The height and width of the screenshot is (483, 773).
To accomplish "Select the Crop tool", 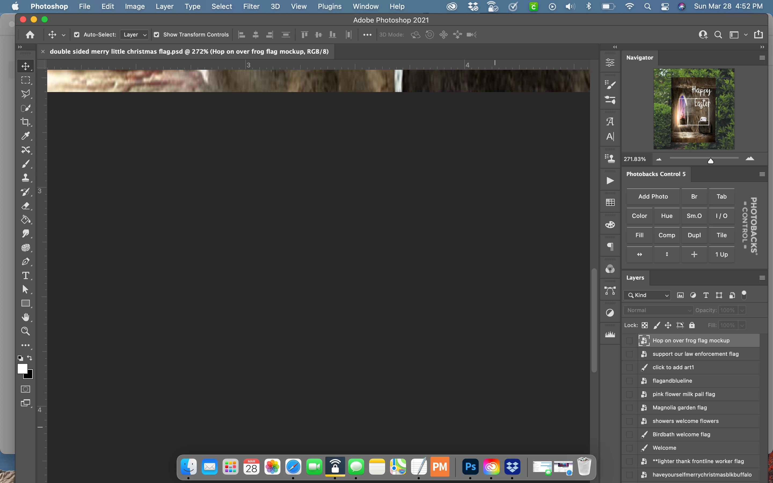I will 25,122.
